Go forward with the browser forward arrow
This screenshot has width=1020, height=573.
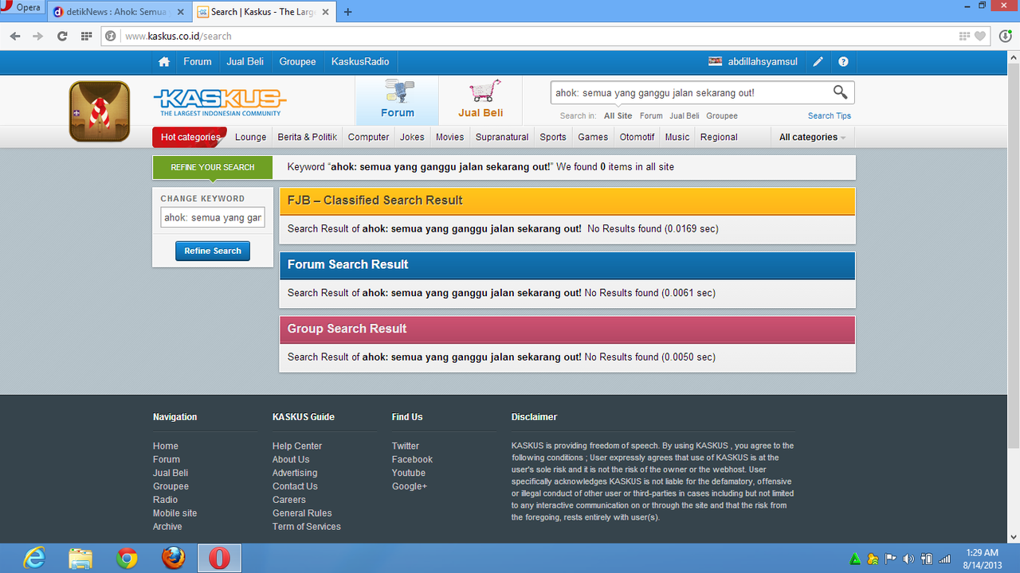tap(37, 36)
